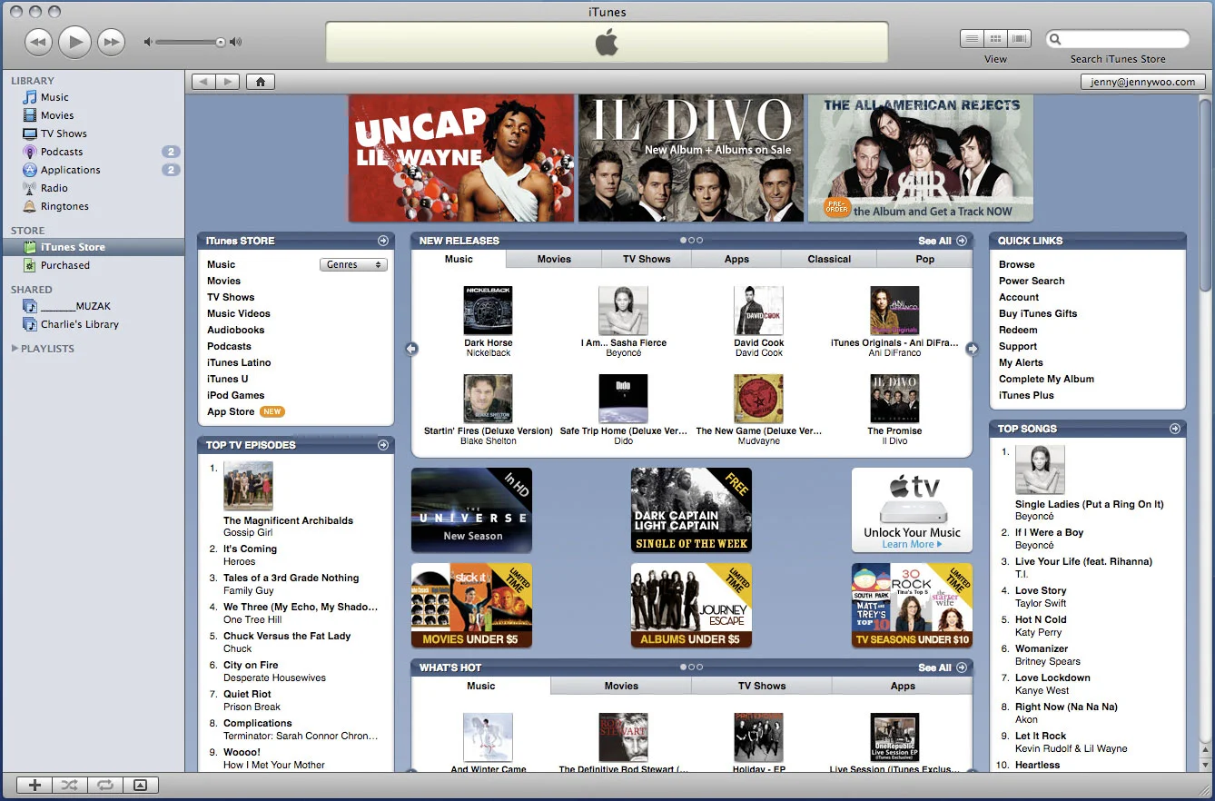Open the Movies library icon

[x=30, y=115]
